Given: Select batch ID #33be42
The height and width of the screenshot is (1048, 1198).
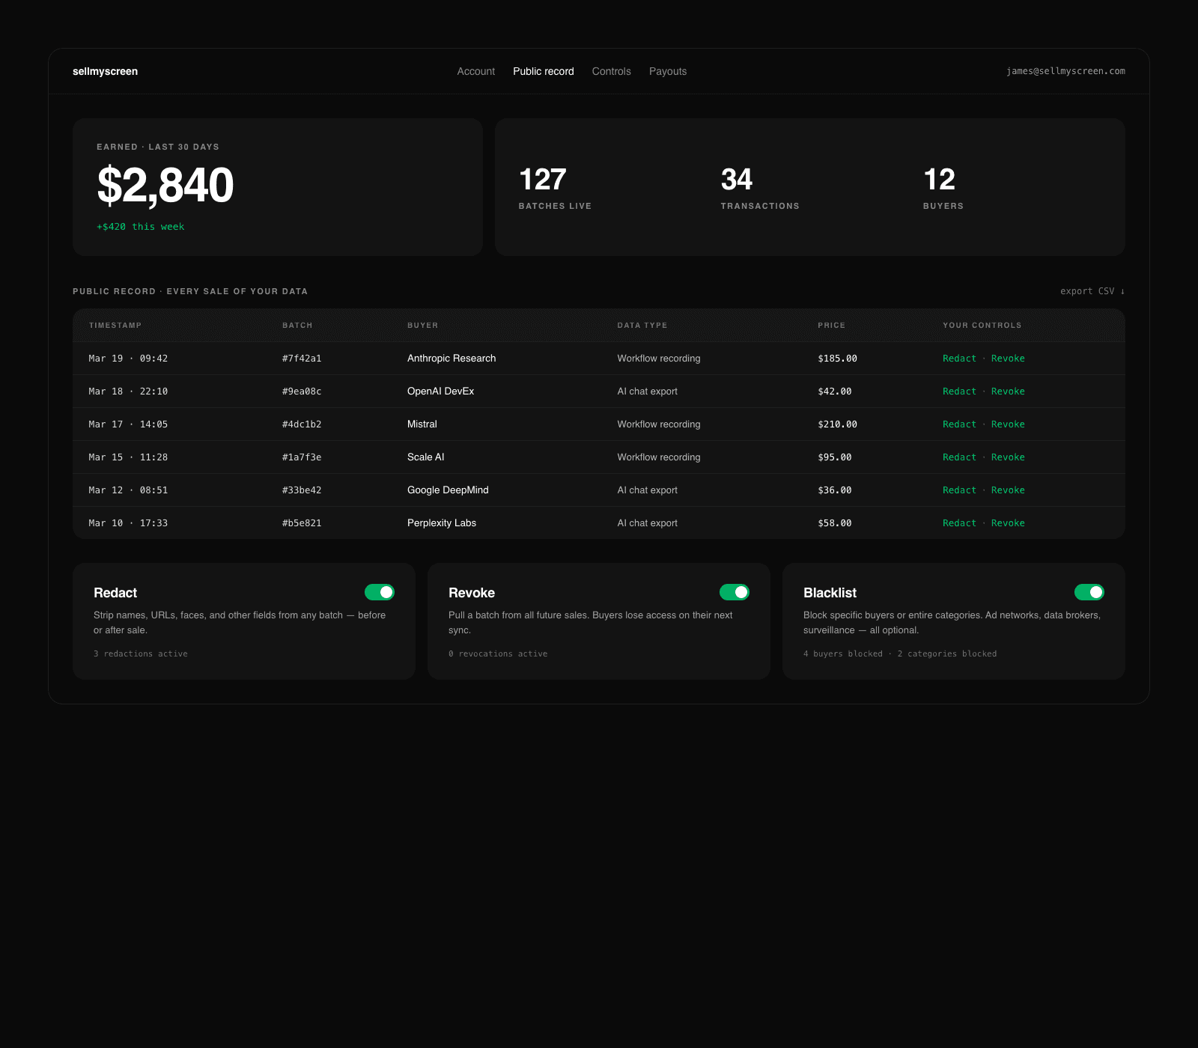Looking at the screenshot, I should point(302,490).
